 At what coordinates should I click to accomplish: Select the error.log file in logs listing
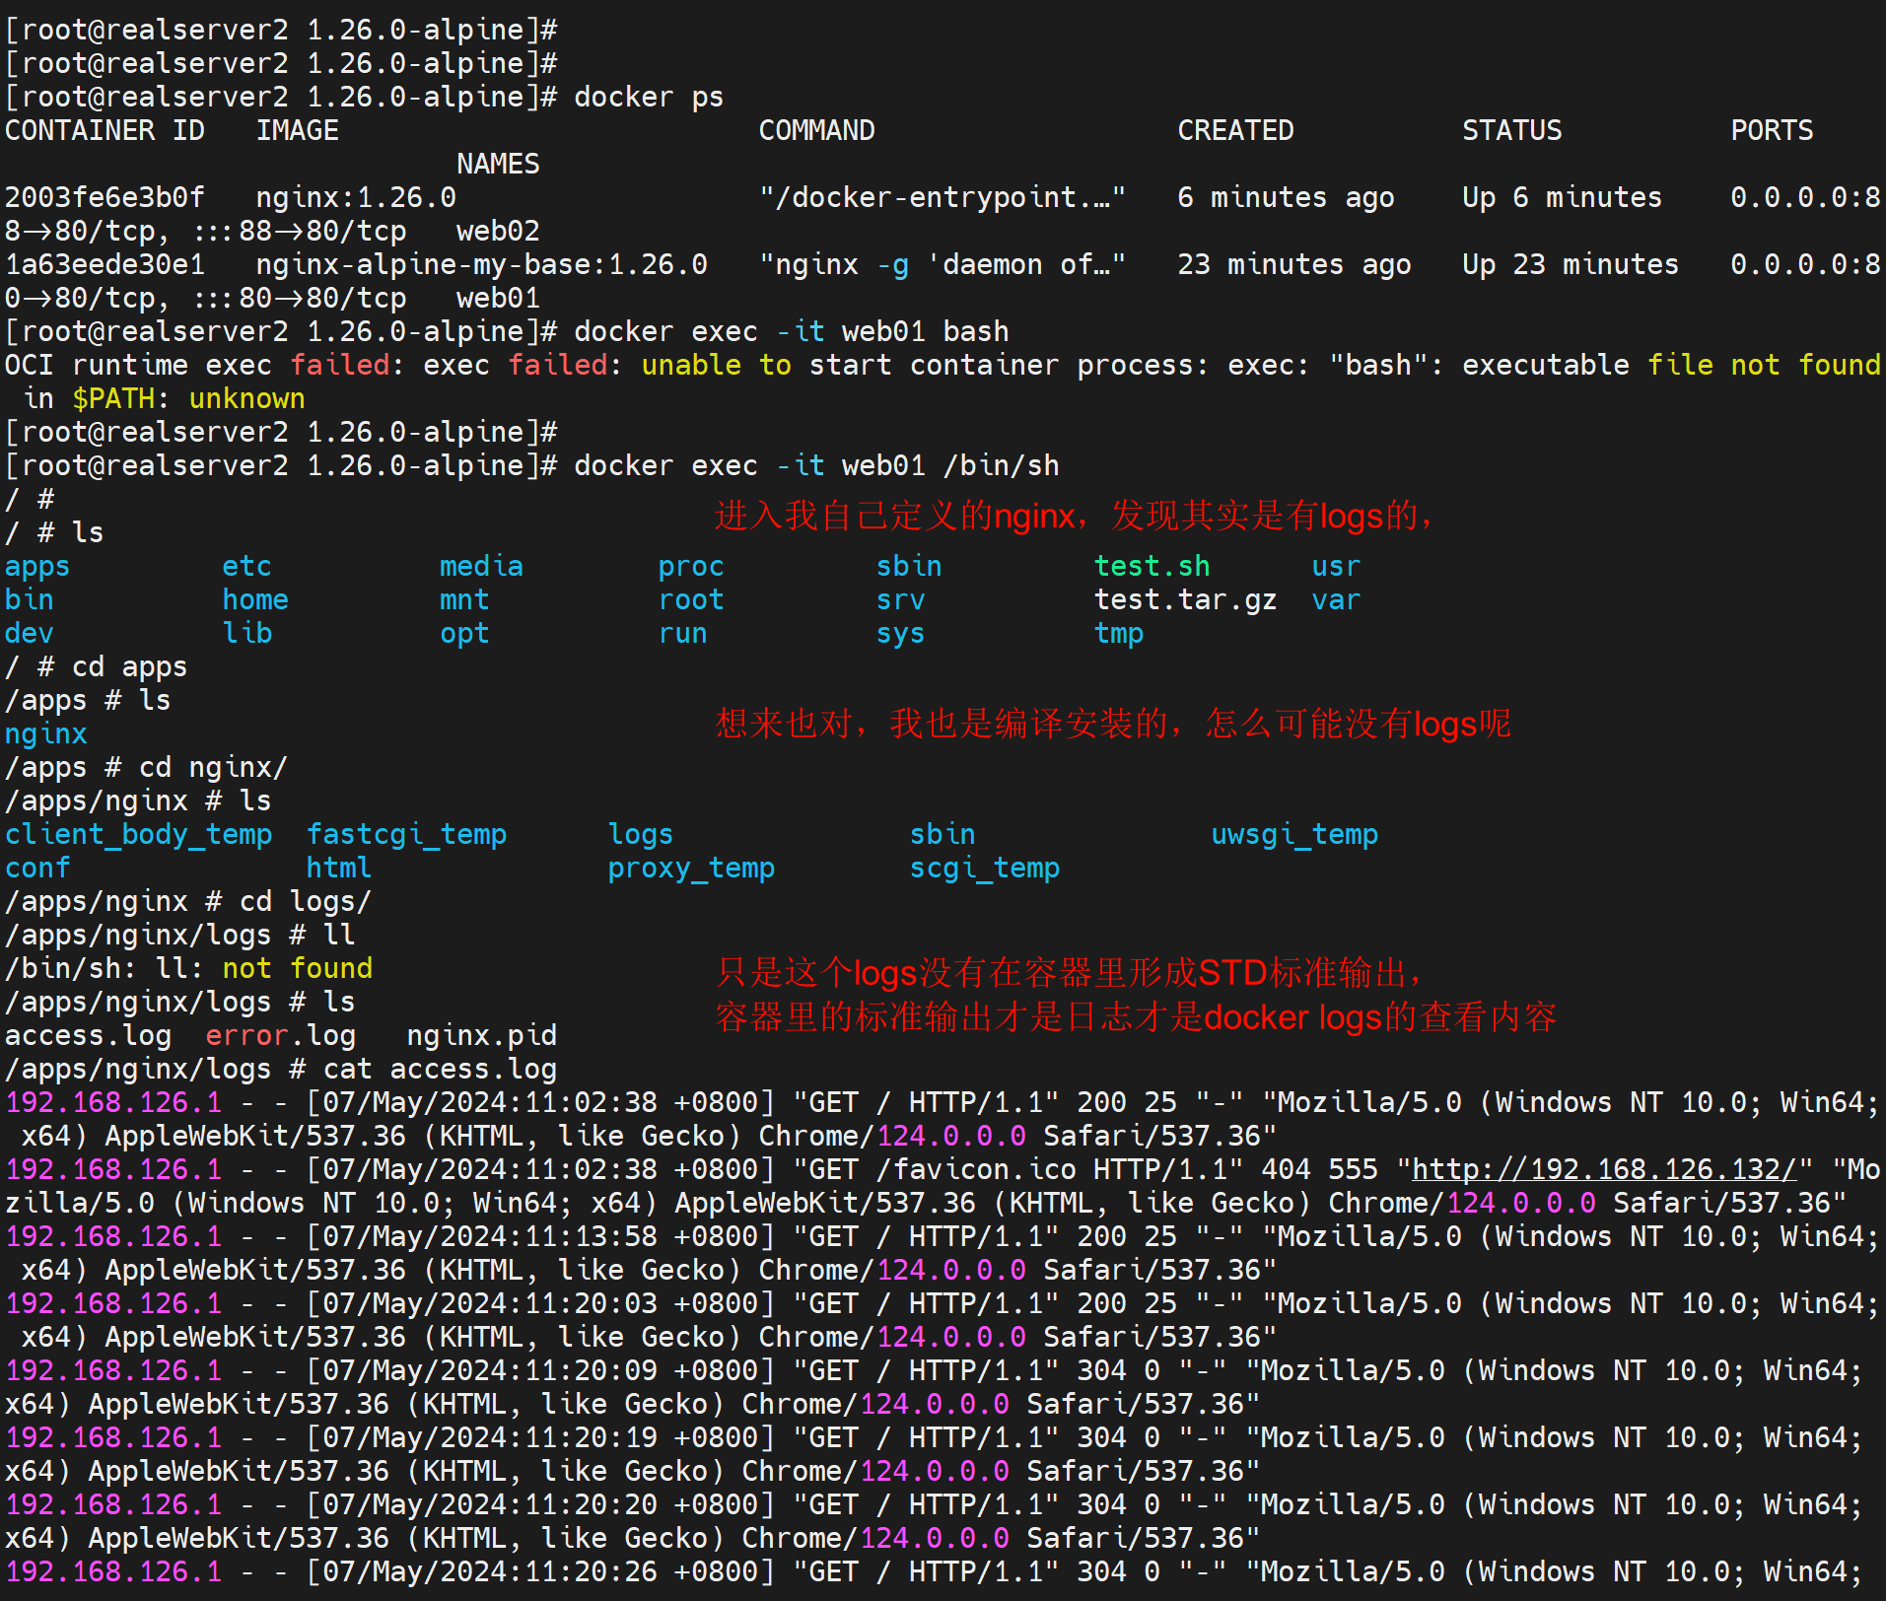pyautogui.click(x=280, y=1035)
